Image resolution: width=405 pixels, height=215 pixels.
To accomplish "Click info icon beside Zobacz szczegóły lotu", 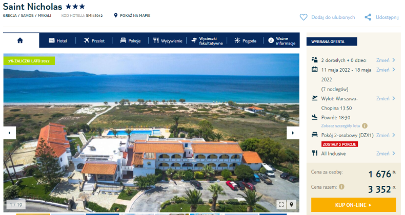I will point(364,126).
